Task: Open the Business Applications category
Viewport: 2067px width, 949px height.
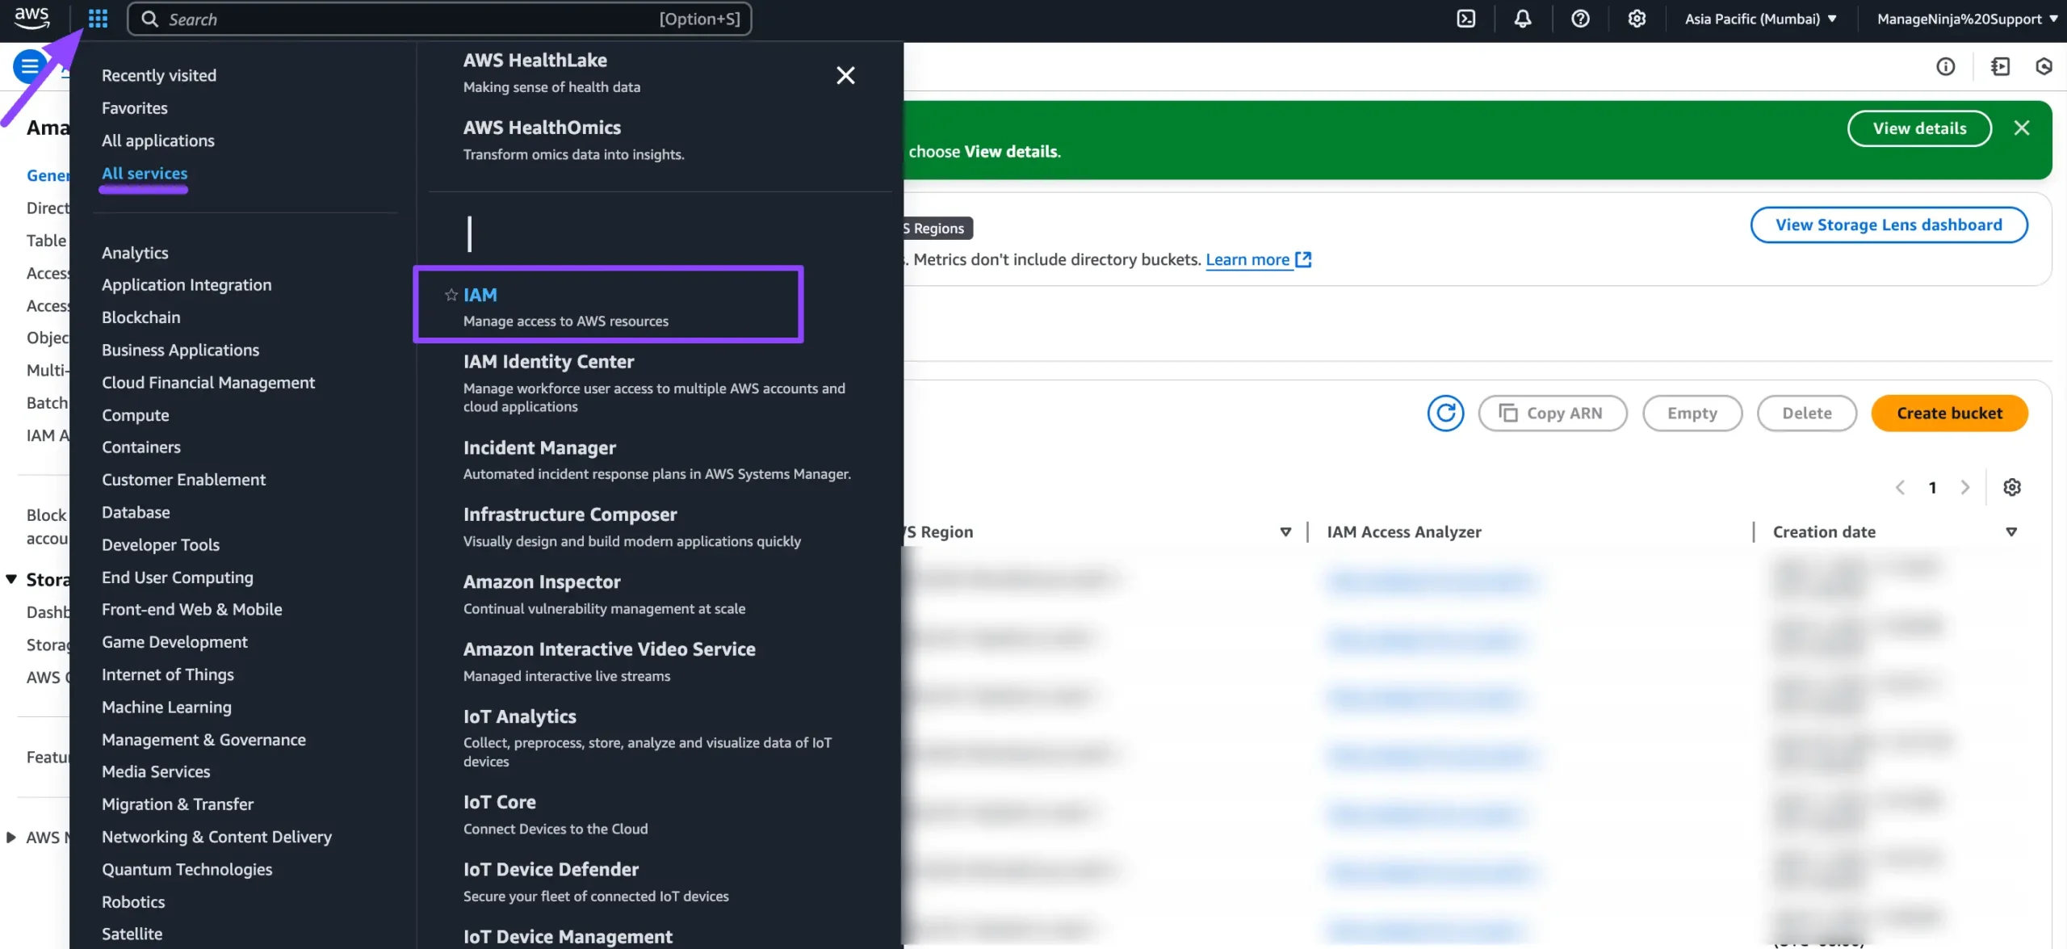Action: (180, 350)
